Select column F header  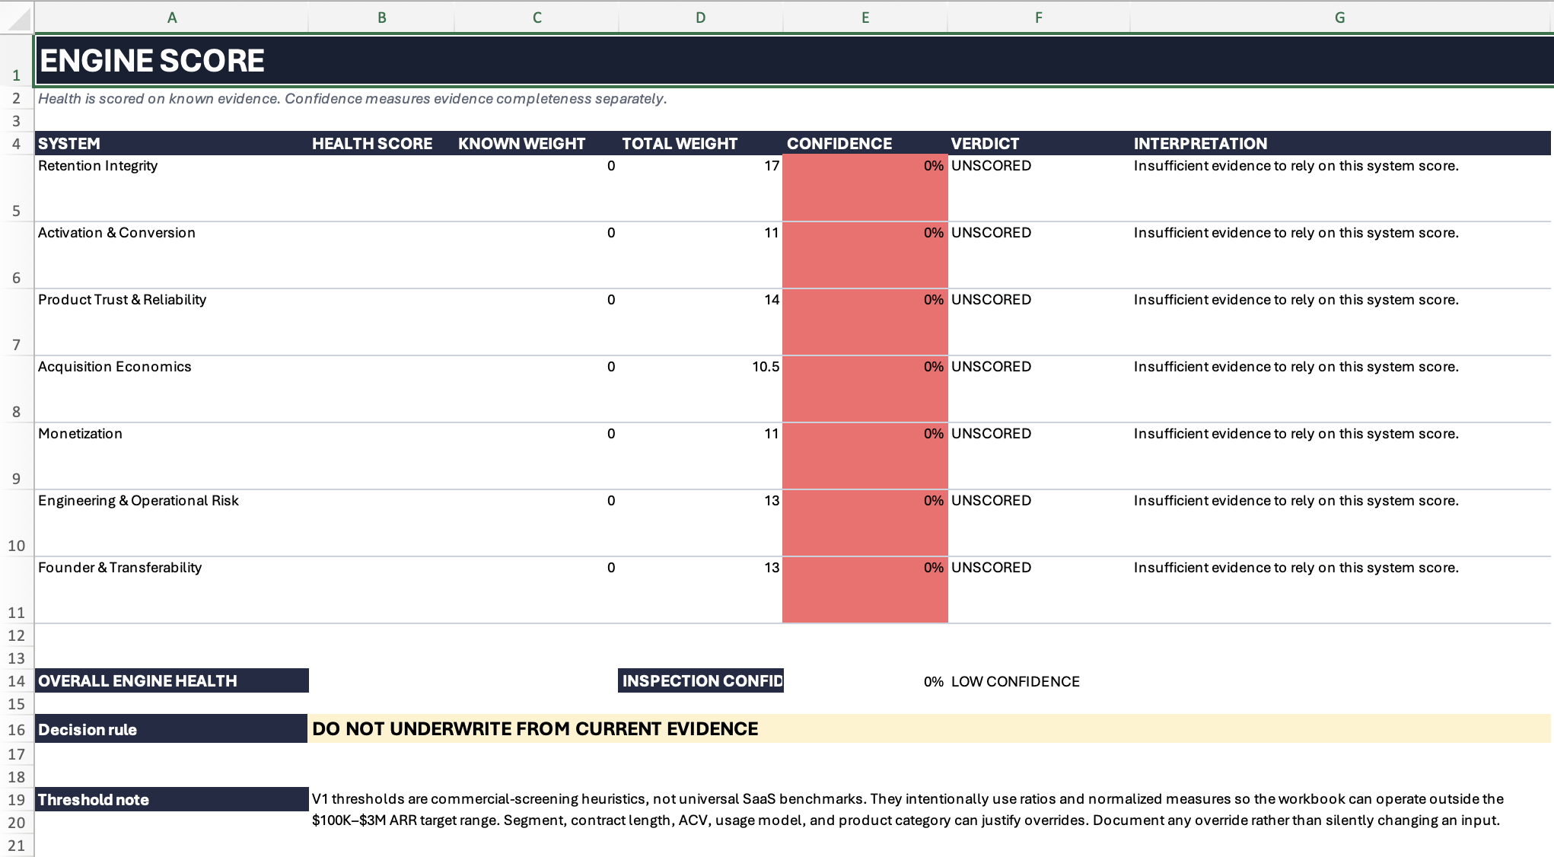(1039, 18)
